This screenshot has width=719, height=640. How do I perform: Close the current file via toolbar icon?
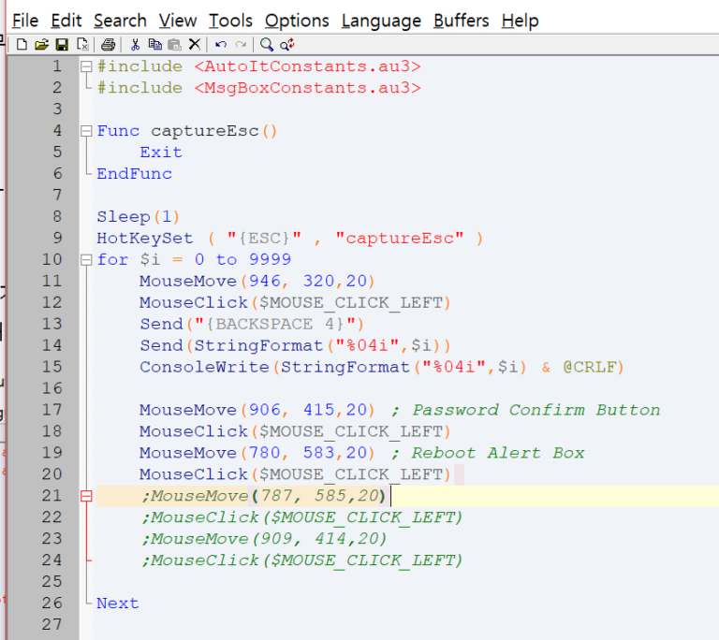(82, 44)
